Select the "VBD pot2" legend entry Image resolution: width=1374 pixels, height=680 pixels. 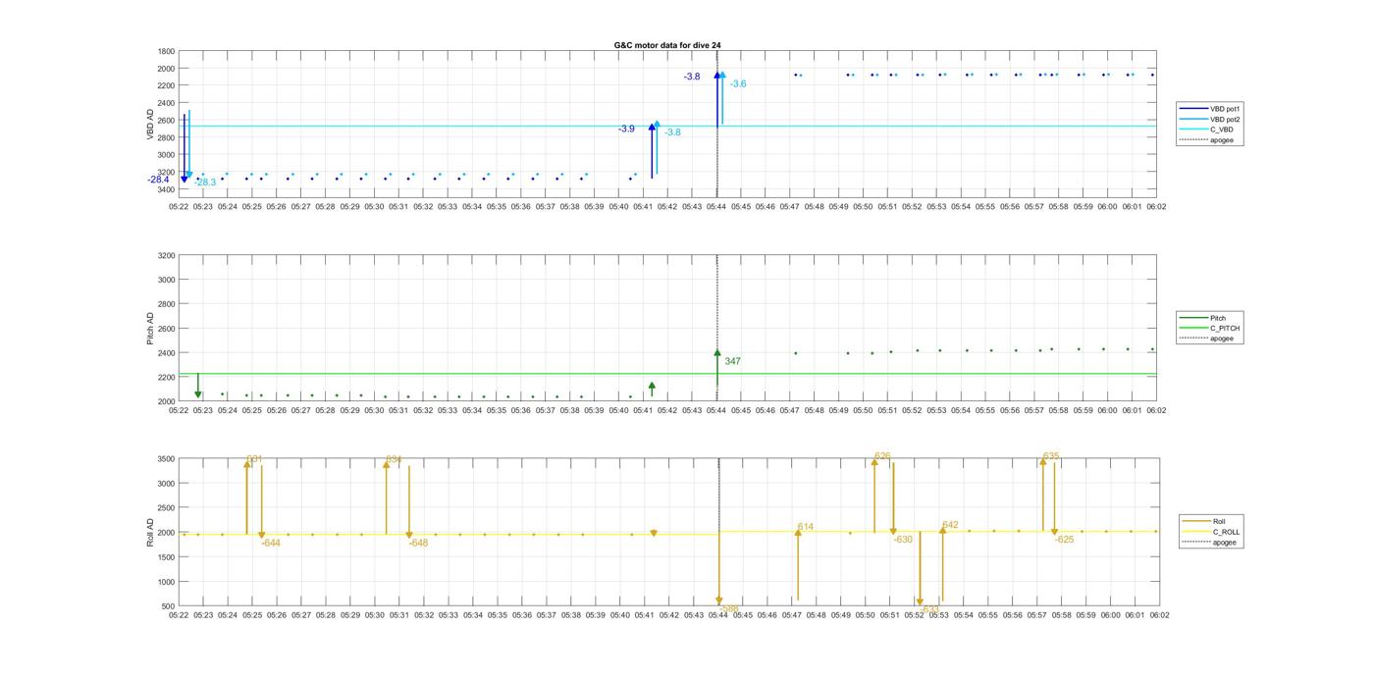tap(1210, 119)
